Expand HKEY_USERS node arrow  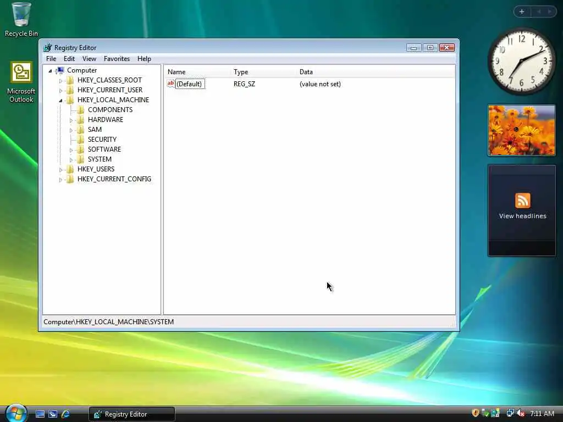pos(60,169)
